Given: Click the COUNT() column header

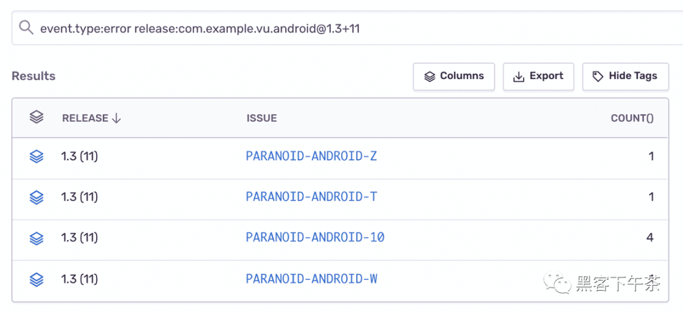Looking at the screenshot, I should tap(632, 118).
